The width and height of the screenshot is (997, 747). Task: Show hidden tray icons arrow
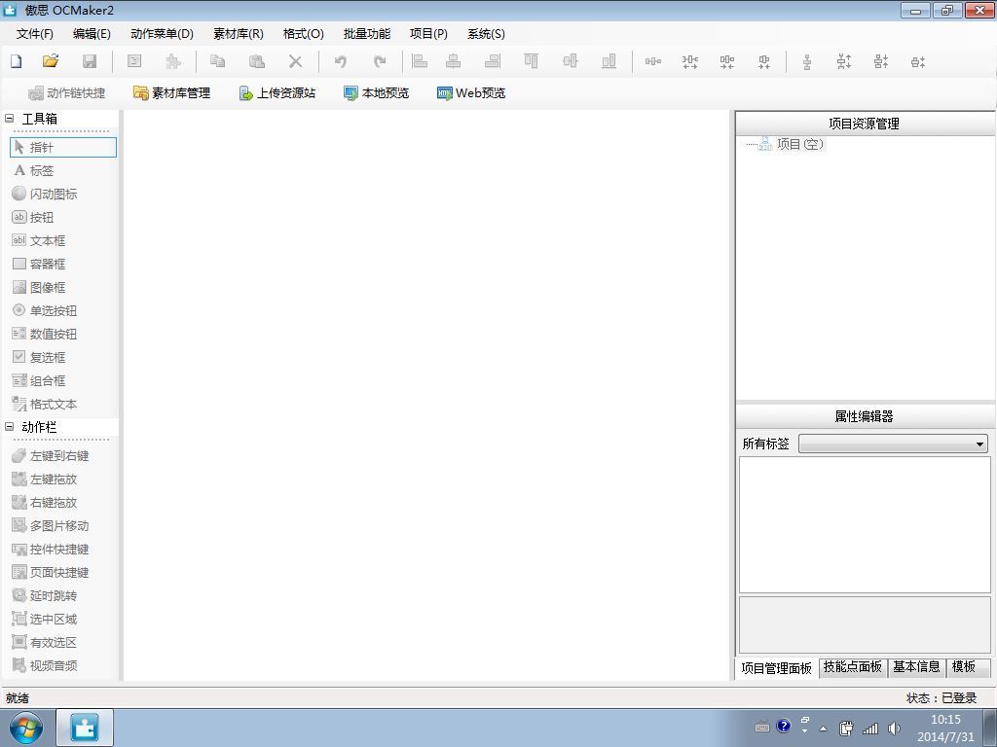pyautogui.click(x=824, y=729)
